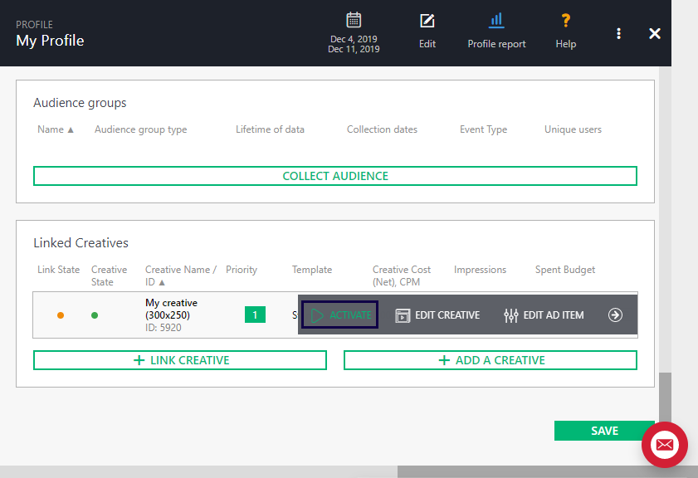Open the Profile report chart icon
The width and height of the screenshot is (698, 478).
click(496, 21)
